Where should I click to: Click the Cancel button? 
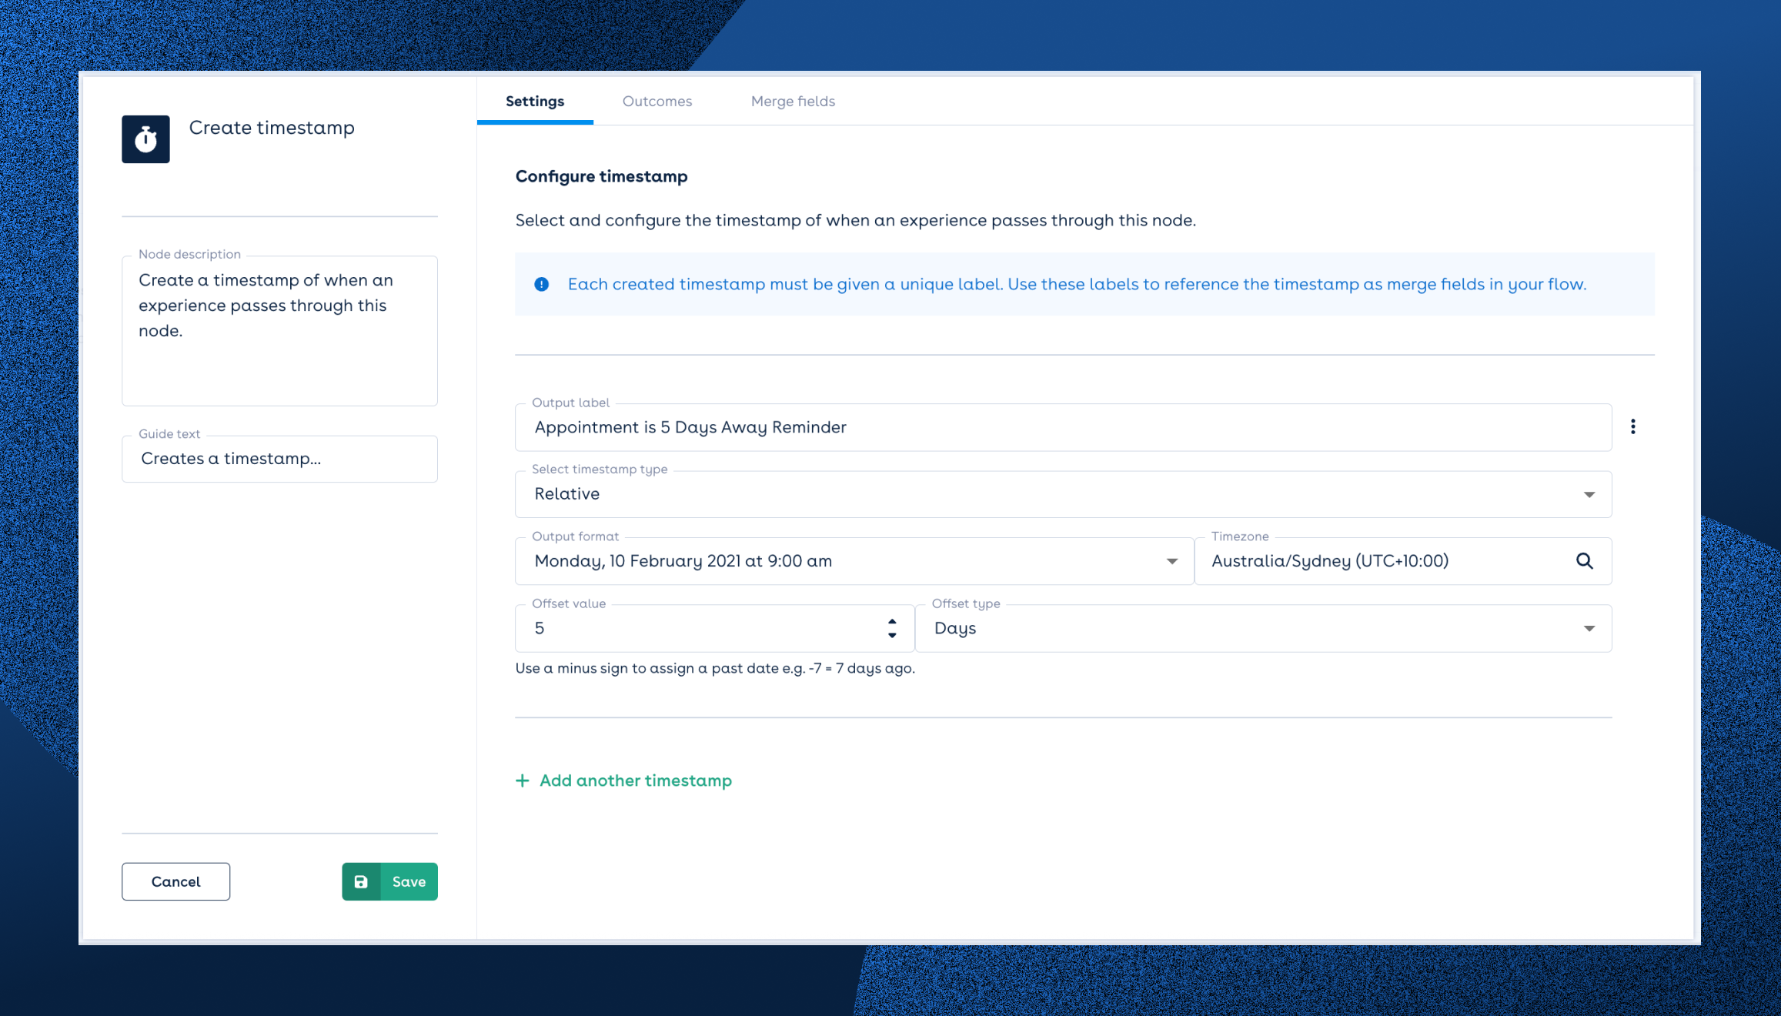click(175, 881)
